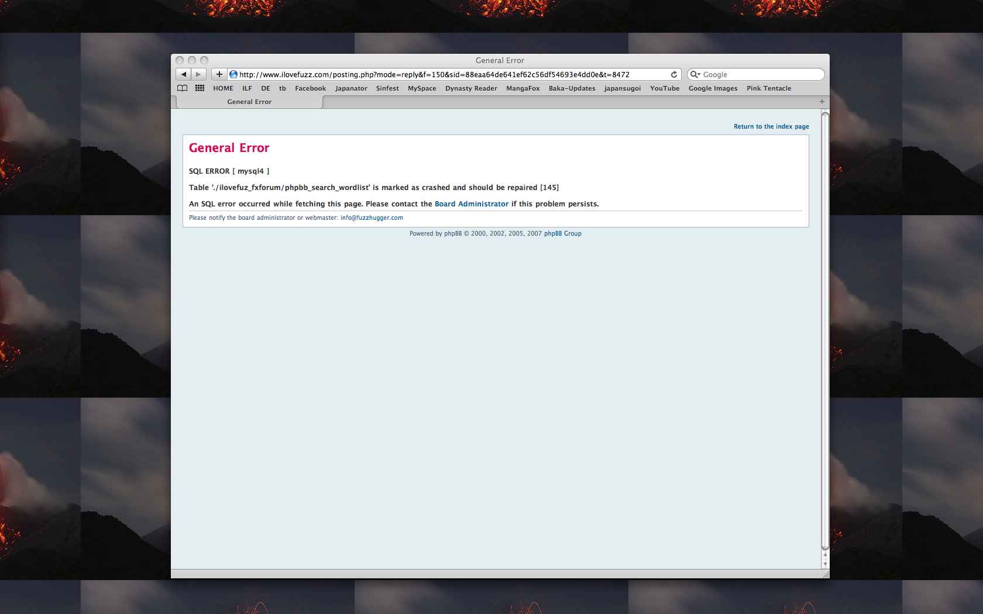This screenshot has width=983, height=614.
Task: Click the new tab plus button
Action: pos(822,102)
